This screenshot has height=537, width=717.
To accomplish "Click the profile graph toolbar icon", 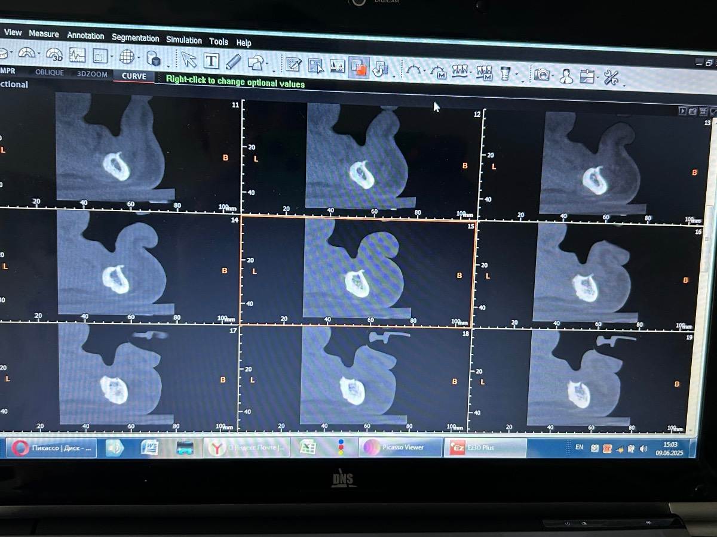I will click(77, 55).
